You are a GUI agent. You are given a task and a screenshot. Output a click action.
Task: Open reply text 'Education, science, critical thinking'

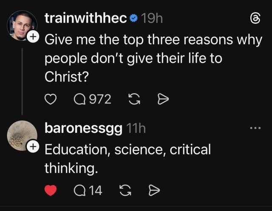coord(127,159)
